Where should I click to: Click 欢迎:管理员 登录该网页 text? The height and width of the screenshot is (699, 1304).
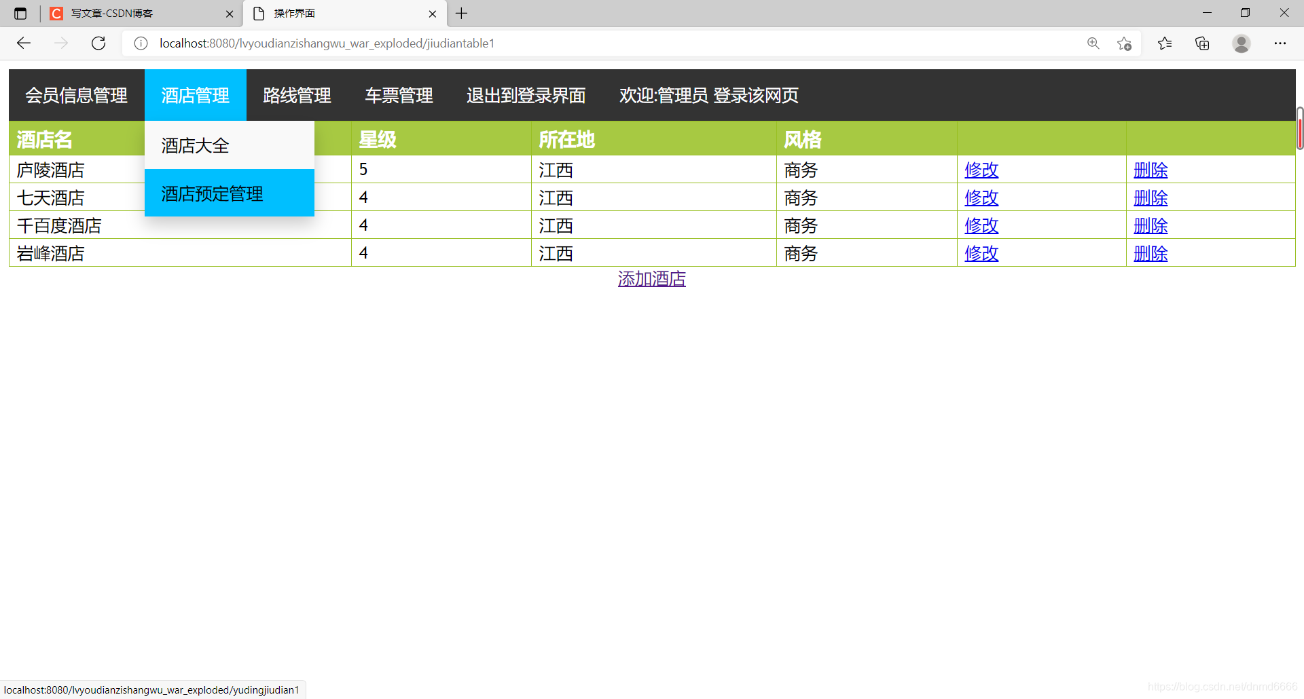pyautogui.click(x=709, y=95)
